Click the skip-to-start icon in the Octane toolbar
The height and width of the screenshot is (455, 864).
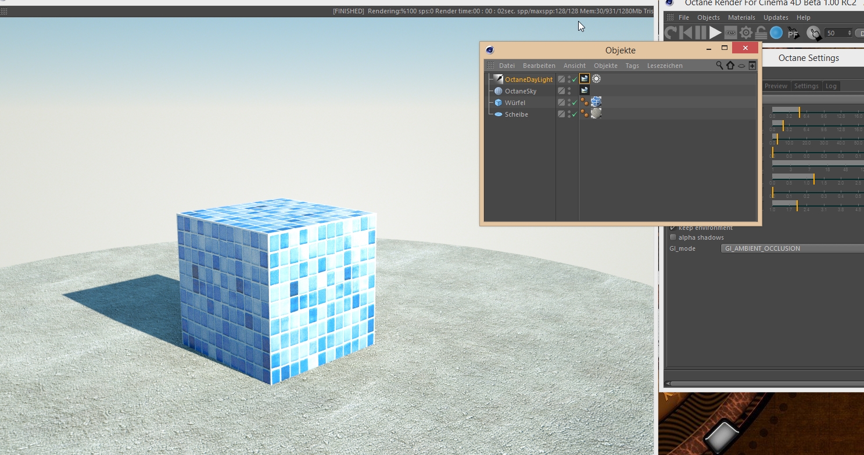686,33
